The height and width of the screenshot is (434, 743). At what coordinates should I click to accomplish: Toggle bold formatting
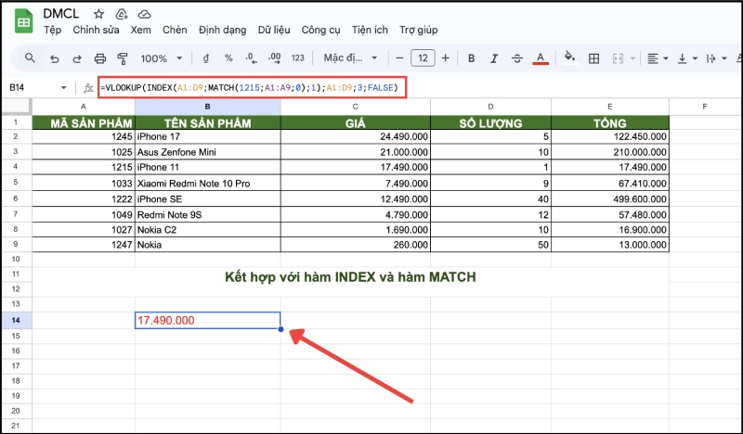[471, 58]
